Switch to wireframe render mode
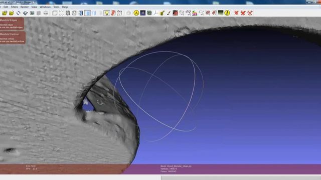Viewport: 321px width, 180px height. coord(68,13)
